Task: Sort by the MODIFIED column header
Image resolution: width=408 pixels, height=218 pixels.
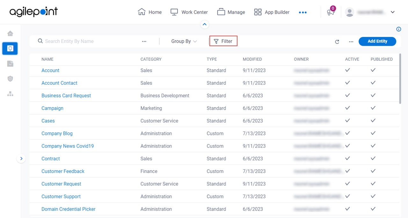Action: 252,59
